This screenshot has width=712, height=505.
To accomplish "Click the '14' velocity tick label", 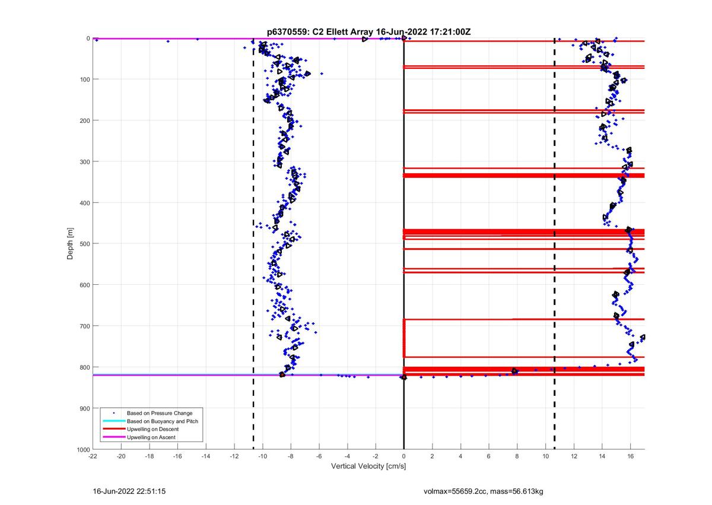I will point(602,456).
